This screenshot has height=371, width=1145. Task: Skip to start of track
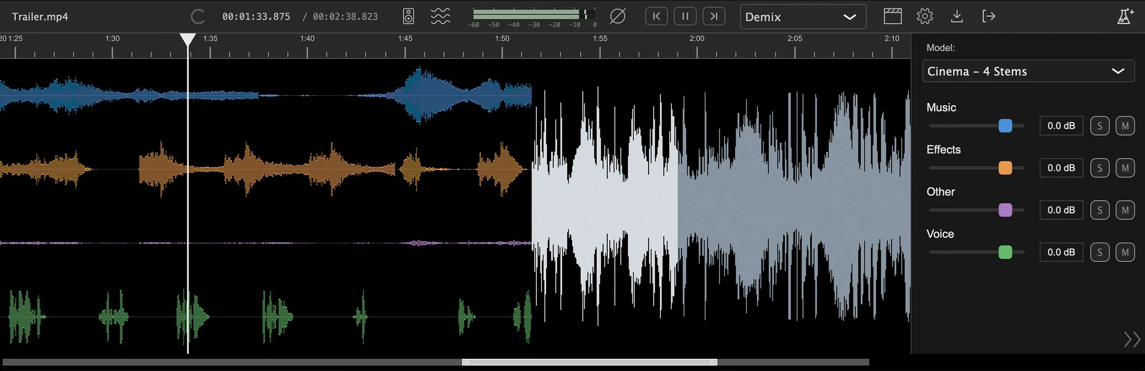(x=656, y=16)
